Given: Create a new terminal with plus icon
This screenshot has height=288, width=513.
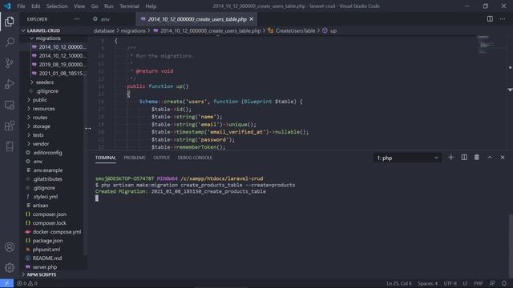Looking at the screenshot, I should (450, 158).
